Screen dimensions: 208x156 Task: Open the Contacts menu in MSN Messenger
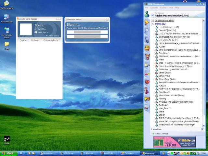tap(154, 8)
